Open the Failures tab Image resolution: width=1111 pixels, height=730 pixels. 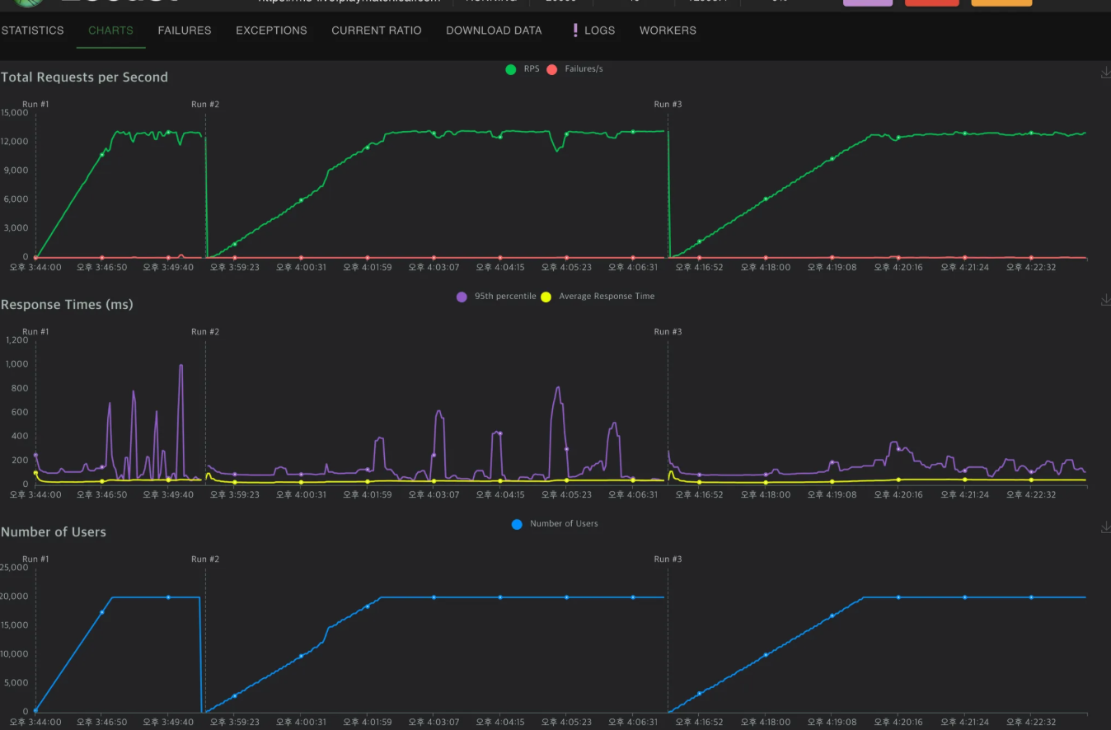point(185,30)
